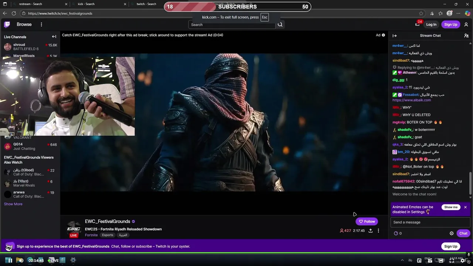Open the Windows Start button
The height and width of the screenshot is (266, 473).
coord(8,260)
